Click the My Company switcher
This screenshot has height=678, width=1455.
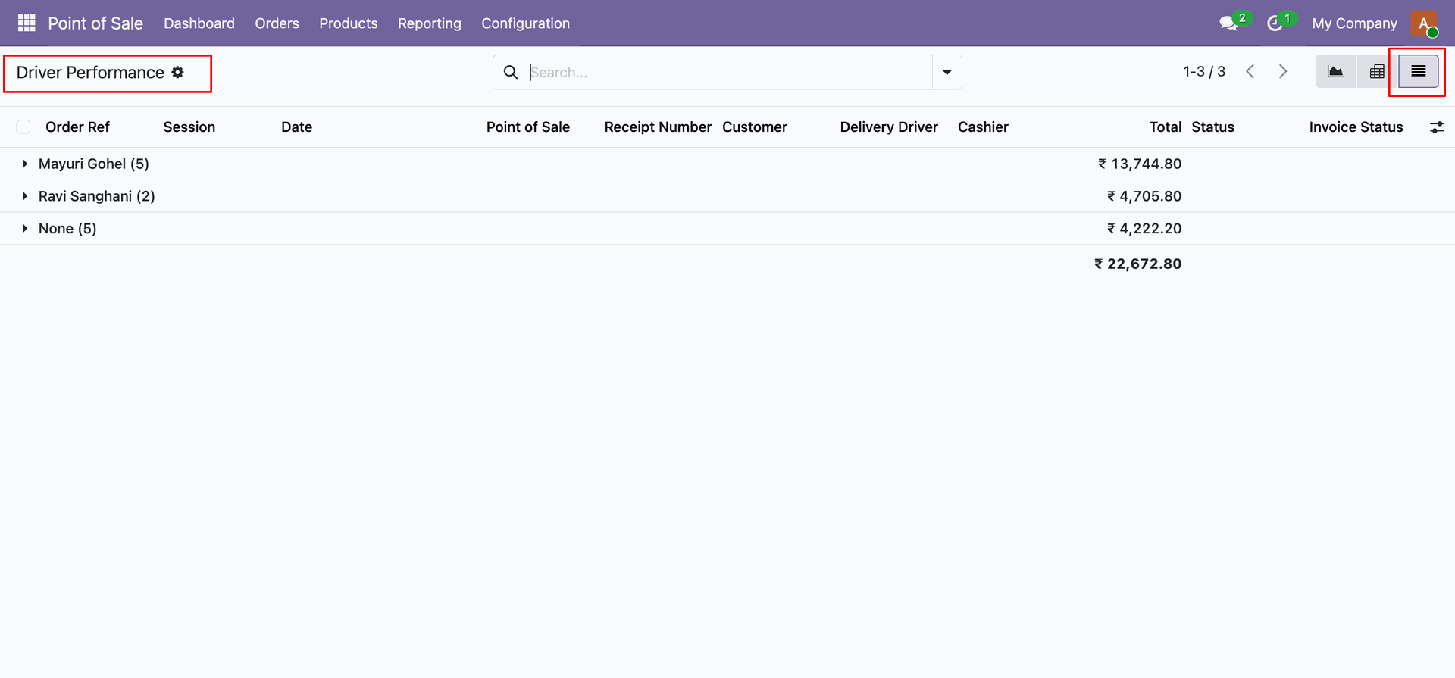click(x=1354, y=23)
